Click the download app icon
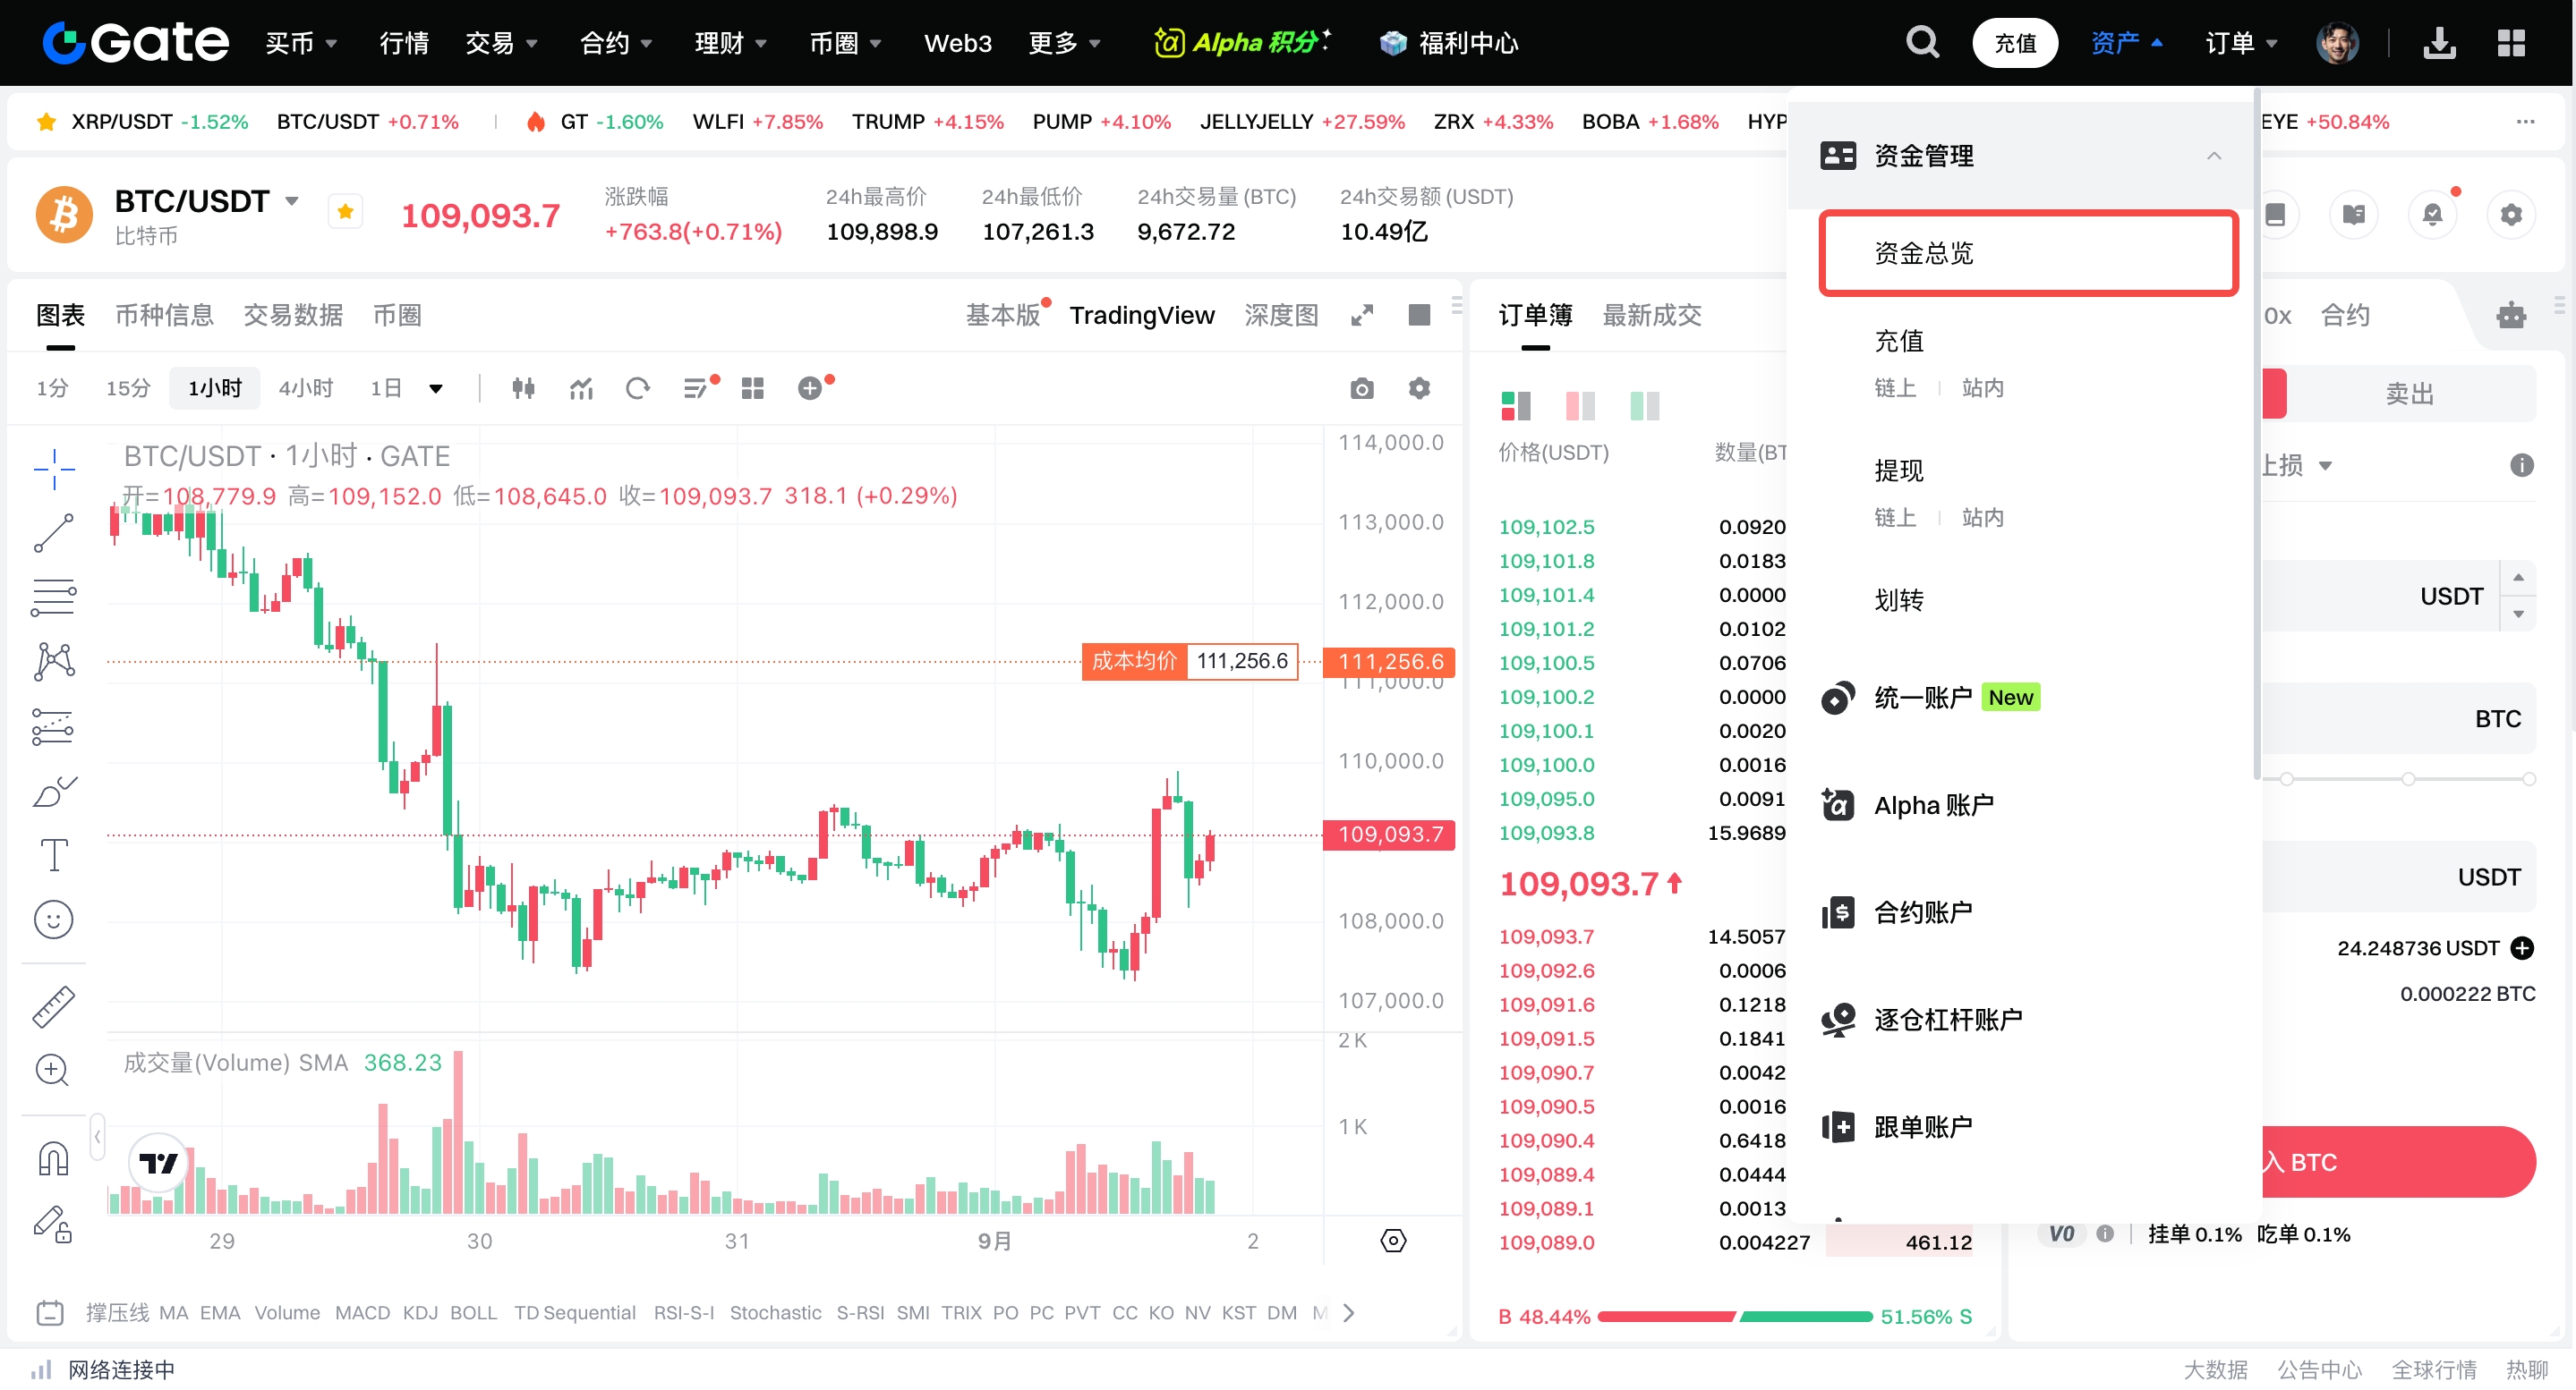The height and width of the screenshot is (1390, 2576). coord(2439,43)
